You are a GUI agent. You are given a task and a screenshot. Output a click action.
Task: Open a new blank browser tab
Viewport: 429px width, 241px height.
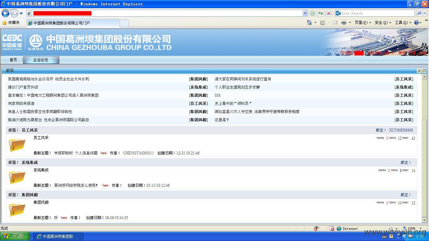[124, 23]
